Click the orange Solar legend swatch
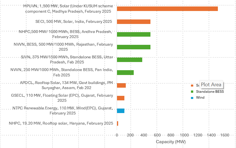Screen dimensions: 236x148 tap(192, 85)
